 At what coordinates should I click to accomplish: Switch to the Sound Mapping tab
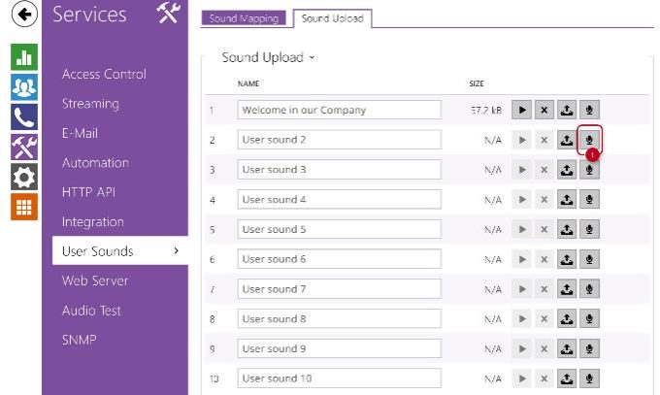[x=244, y=18]
